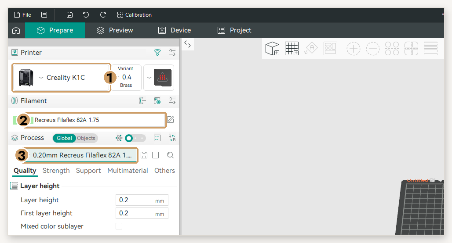This screenshot has height=243, width=452.
Task: Click the auto orient icon
Action: pos(311,49)
